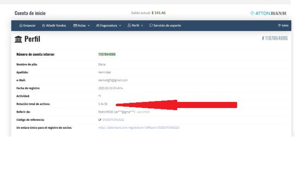Click the Perfil page heading
Screen dimensions: 295x177
[32, 39]
